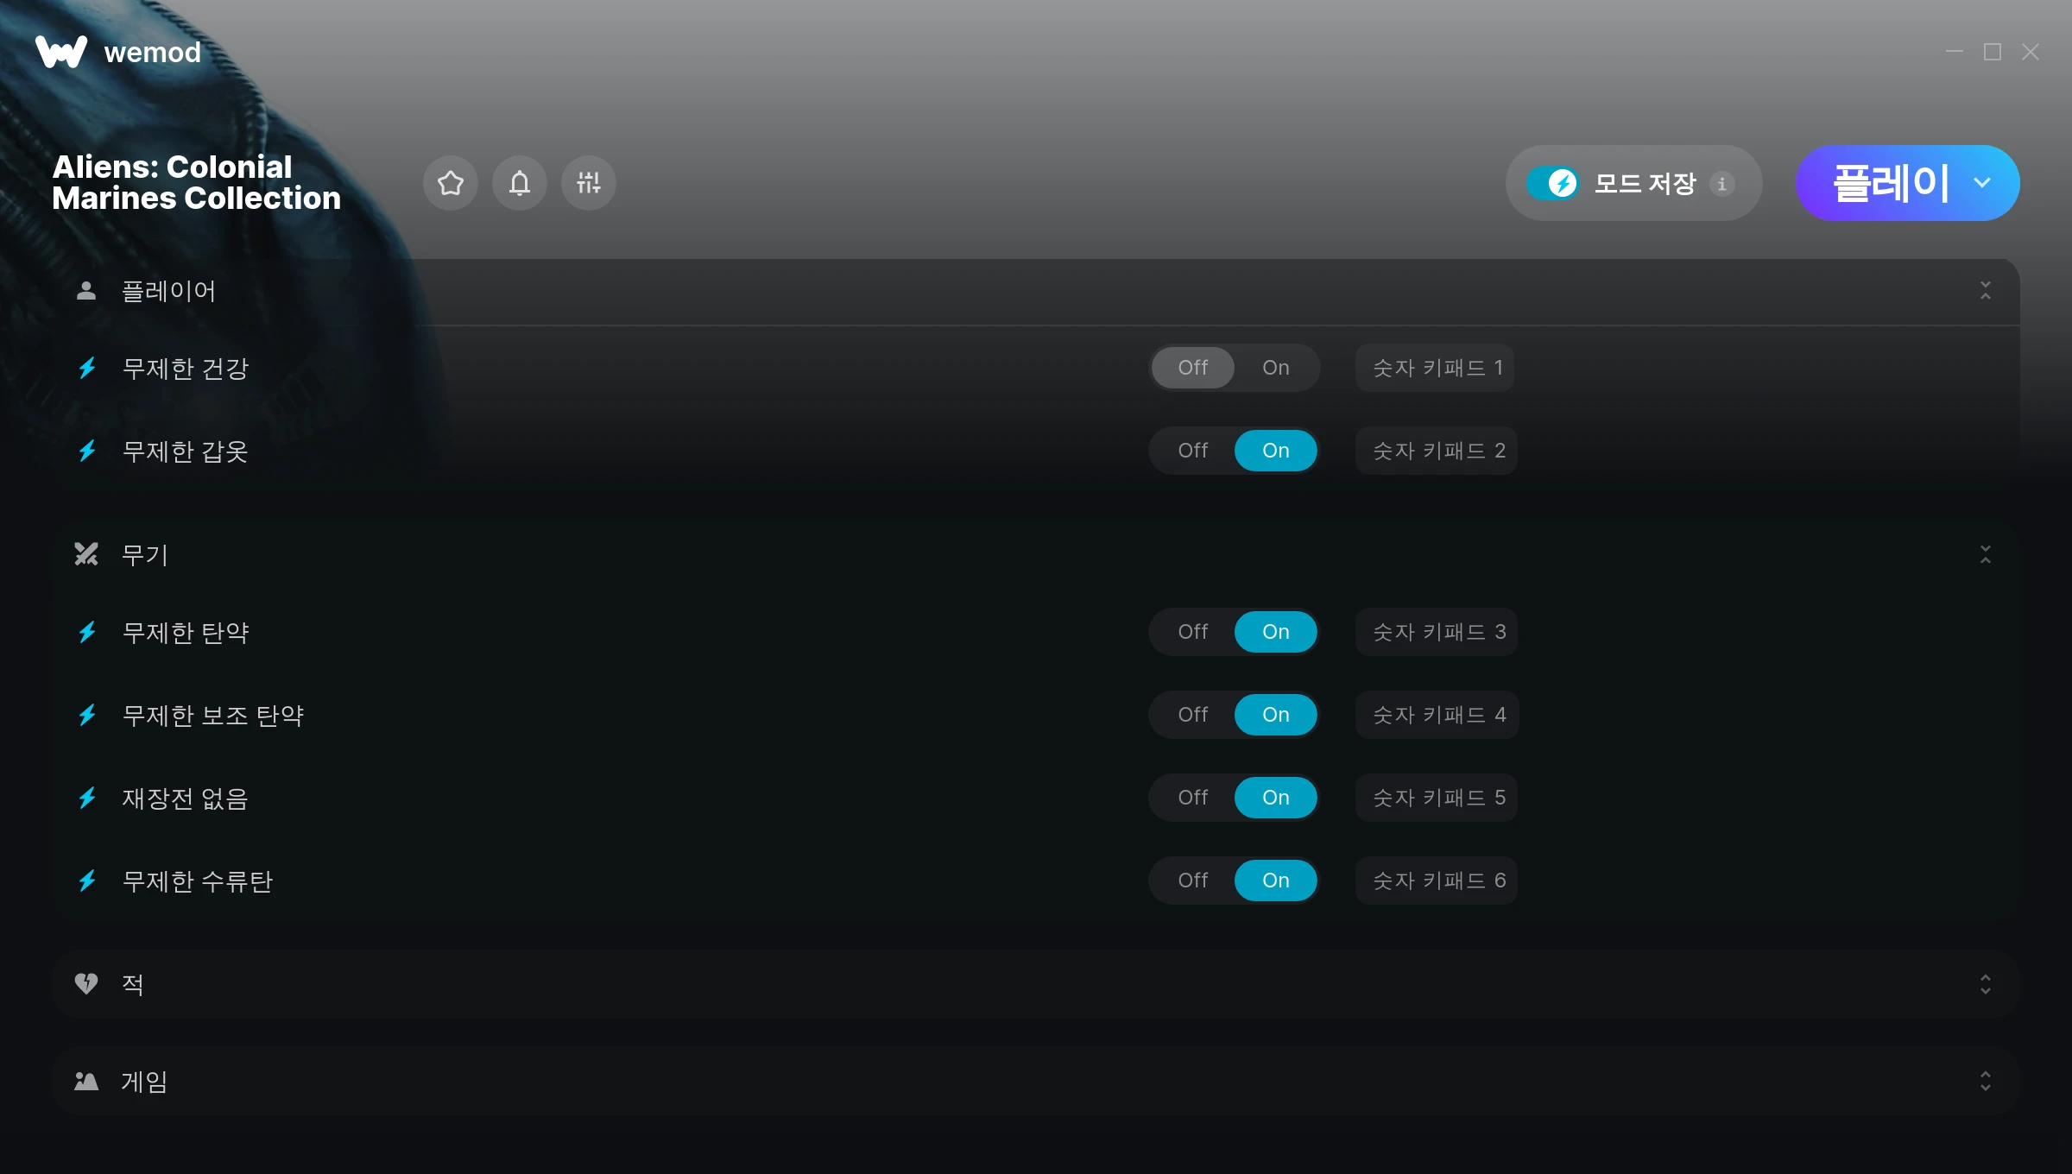Viewport: 2072px width, 1174px height.
Task: Expand the 게임 section chevron
Action: click(1986, 1081)
